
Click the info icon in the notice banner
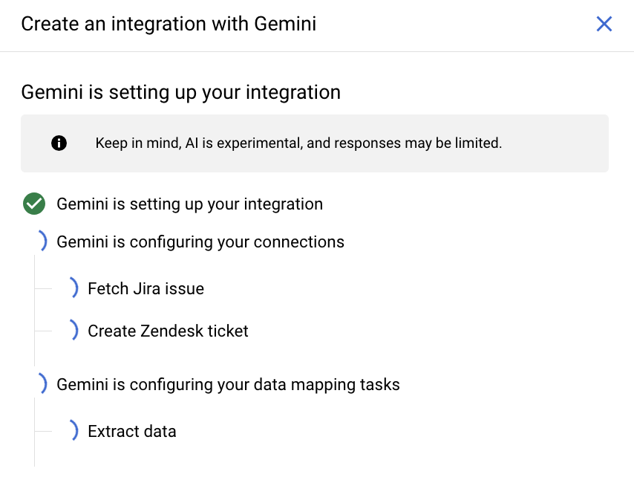[59, 143]
